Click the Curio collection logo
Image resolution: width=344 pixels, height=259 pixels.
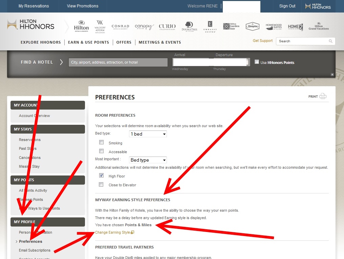[x=167, y=26]
